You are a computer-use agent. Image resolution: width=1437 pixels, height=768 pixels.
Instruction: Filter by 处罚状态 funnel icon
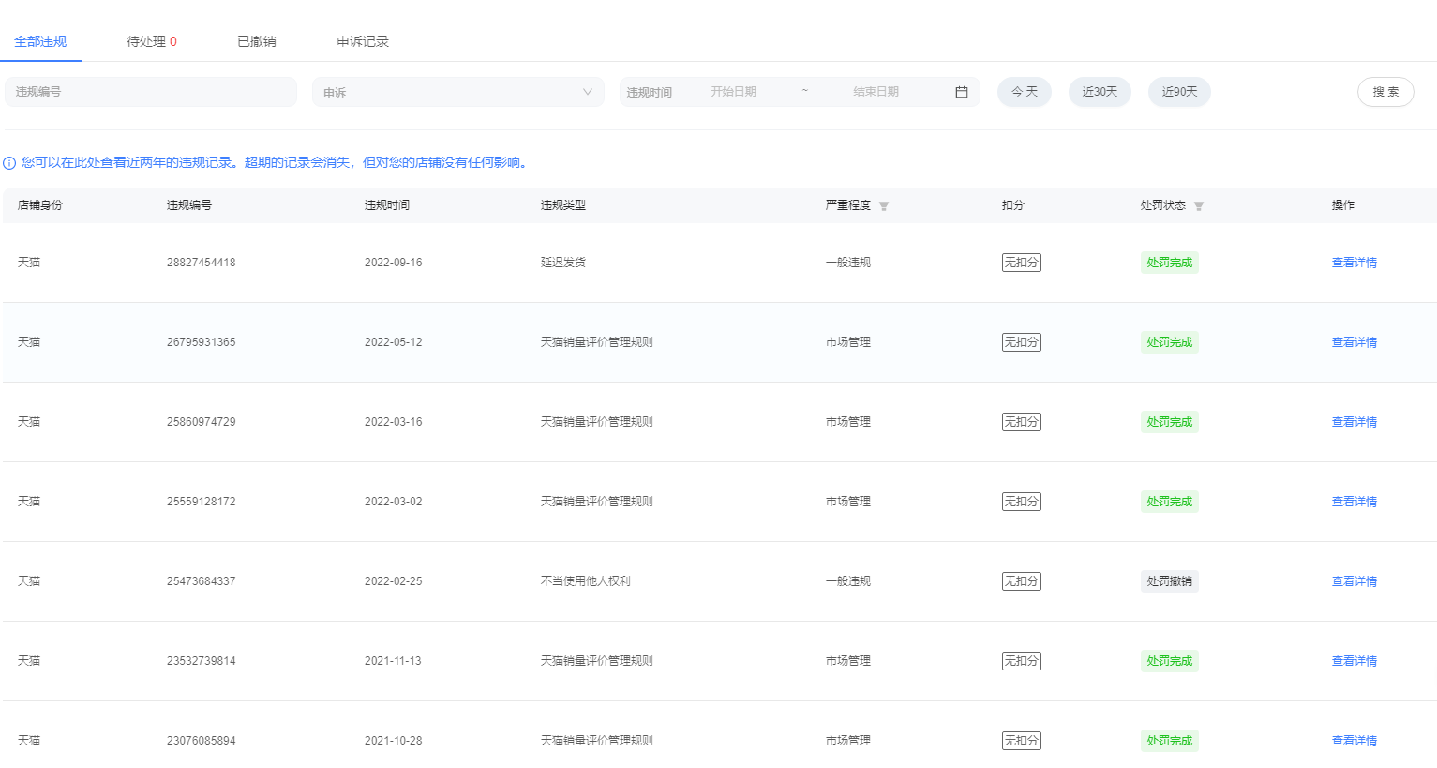click(1199, 206)
